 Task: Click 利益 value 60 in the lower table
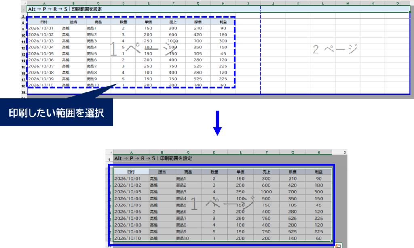319,238
